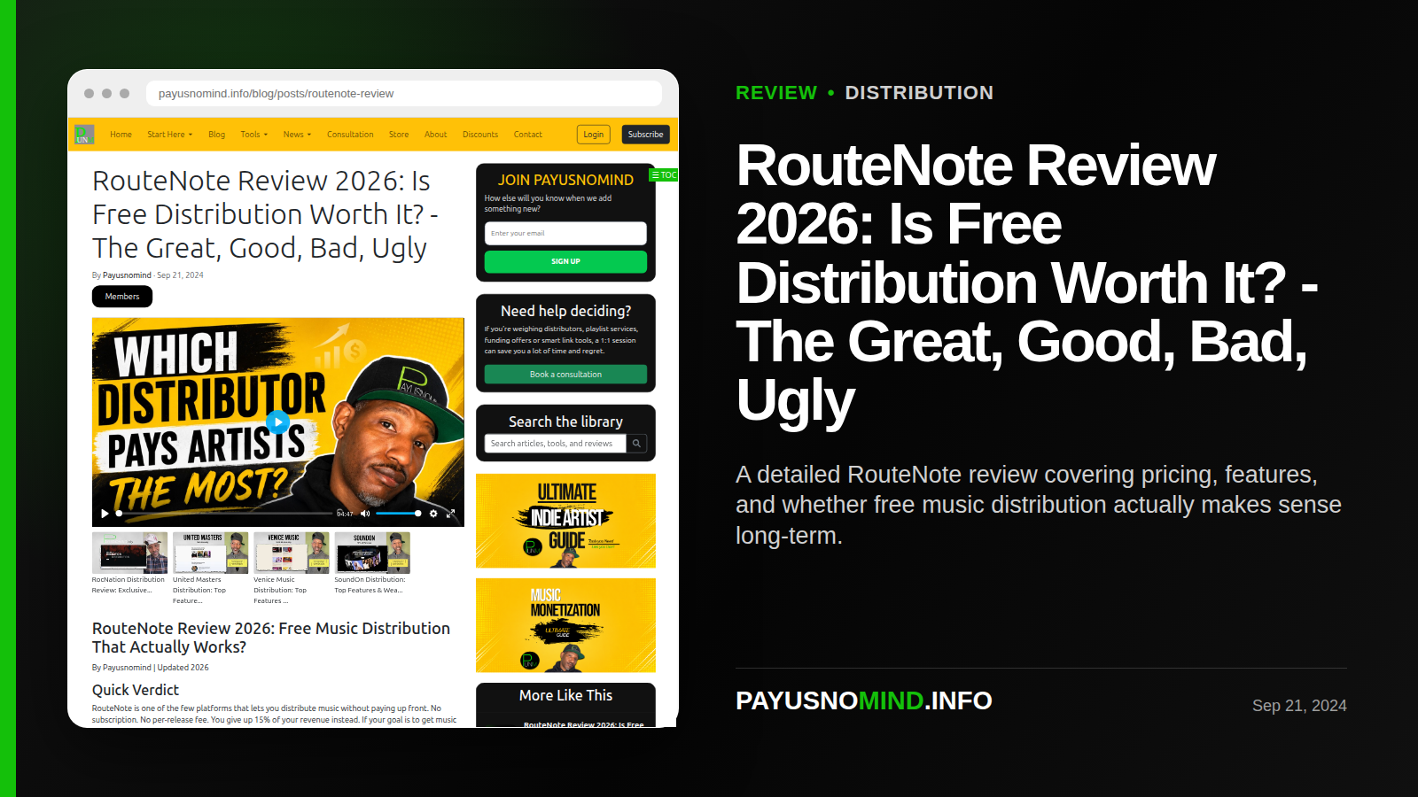Click the blue center play button on video
The width and height of the screenshot is (1418, 797).
pos(277,422)
